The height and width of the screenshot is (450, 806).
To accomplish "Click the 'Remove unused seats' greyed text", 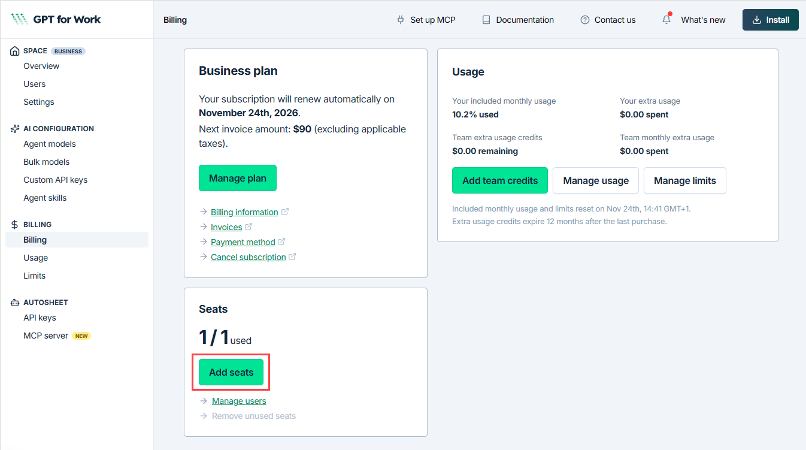I will coord(254,416).
